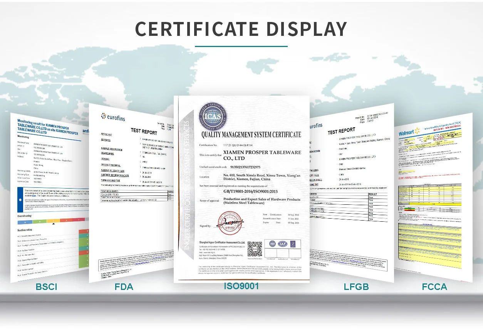Click TEST REPORT title on FDA document
The height and width of the screenshot is (332, 483).
[144, 131]
